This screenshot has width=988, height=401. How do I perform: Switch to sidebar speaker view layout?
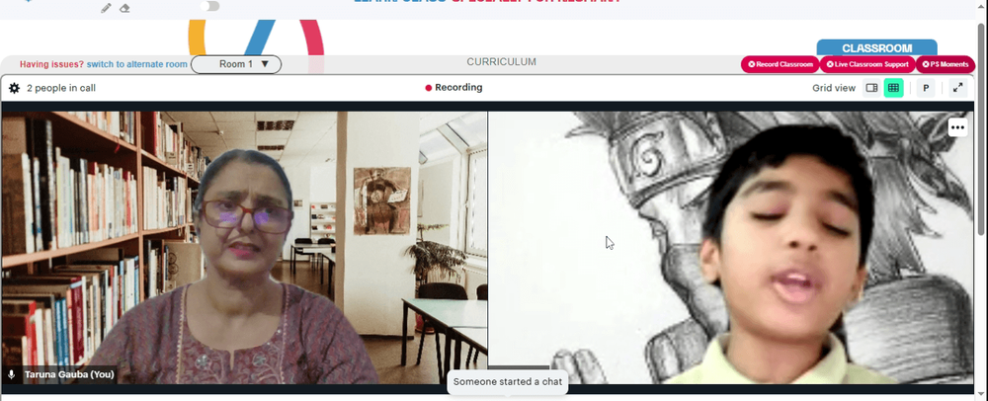(872, 88)
